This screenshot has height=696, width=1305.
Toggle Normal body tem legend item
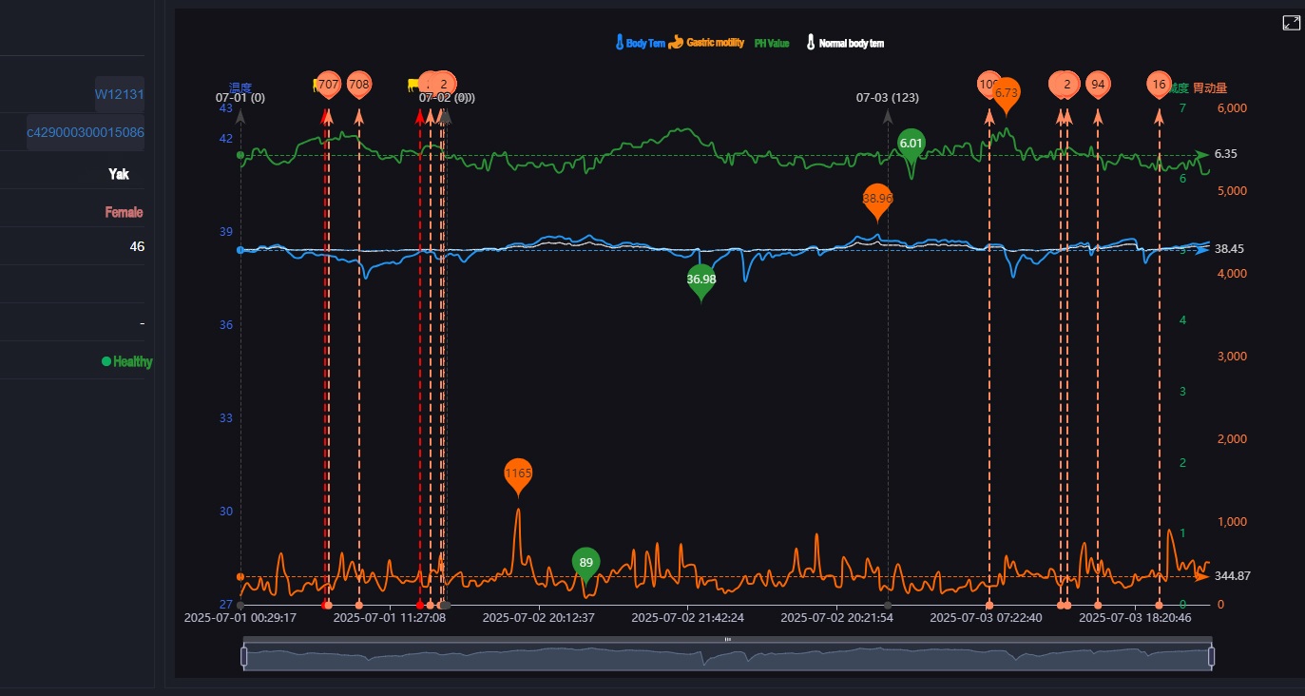point(845,43)
